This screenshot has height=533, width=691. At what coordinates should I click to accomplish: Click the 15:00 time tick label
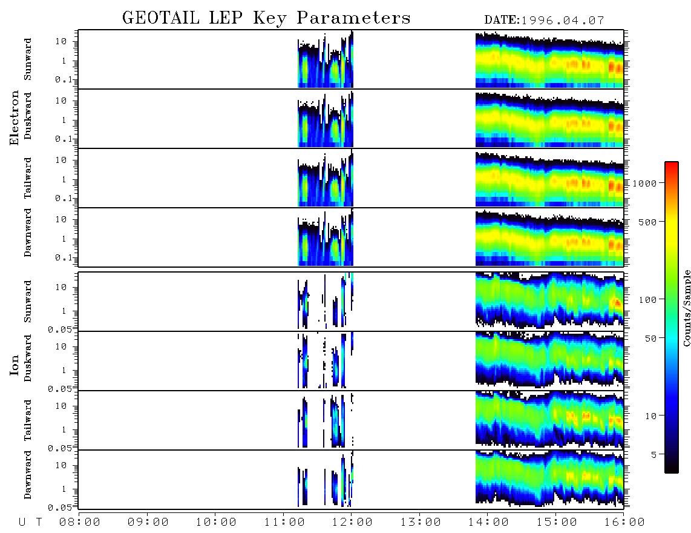557,523
